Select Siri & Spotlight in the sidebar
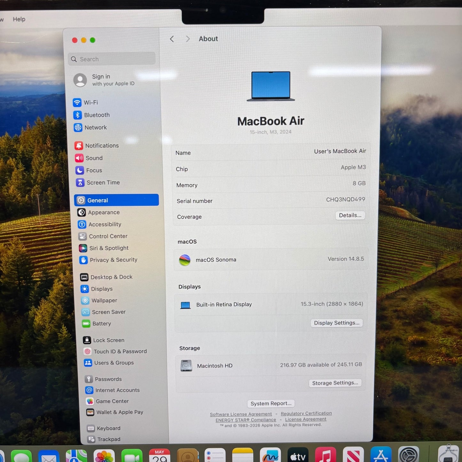Viewport: 462px width, 462px height. point(104,248)
